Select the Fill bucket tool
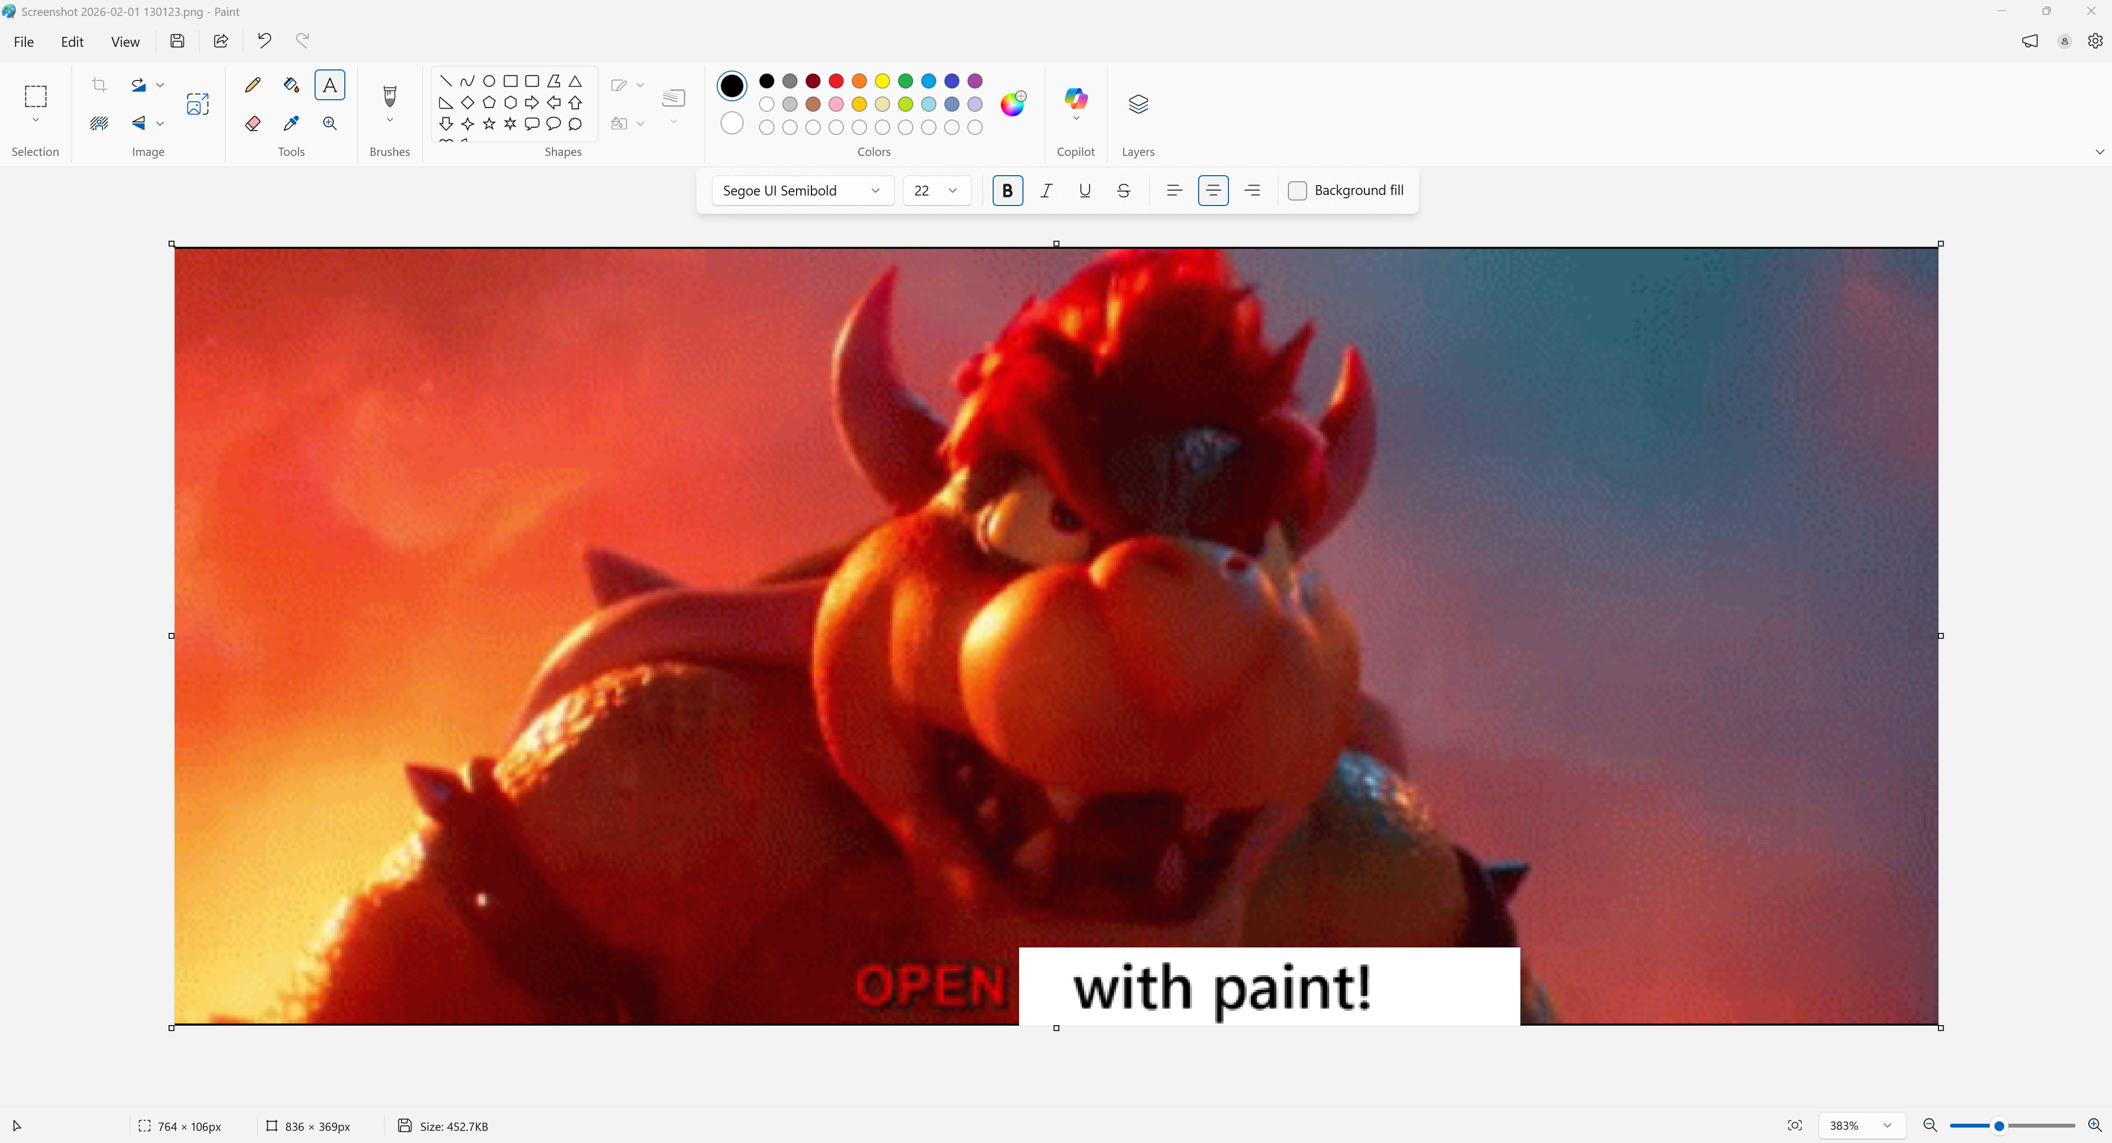Viewport: 2112px width, 1143px height. (291, 84)
